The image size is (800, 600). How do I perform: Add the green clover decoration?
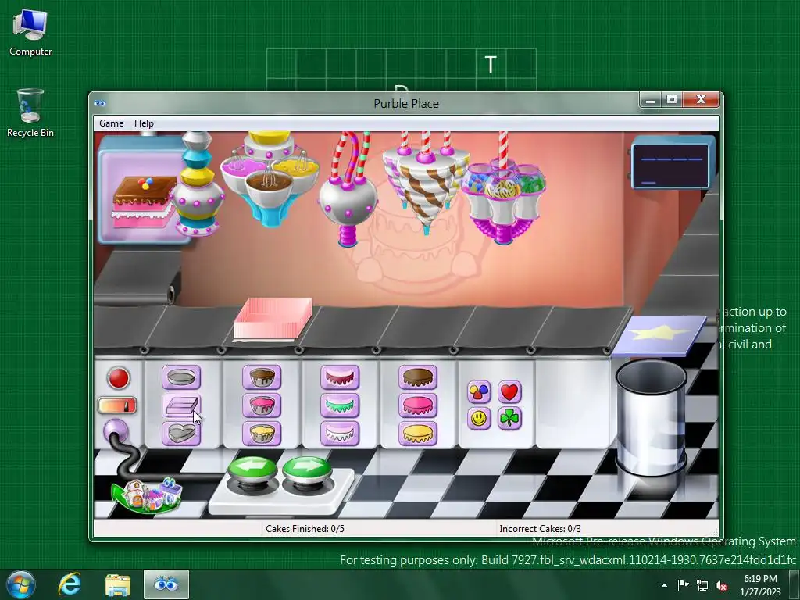509,419
